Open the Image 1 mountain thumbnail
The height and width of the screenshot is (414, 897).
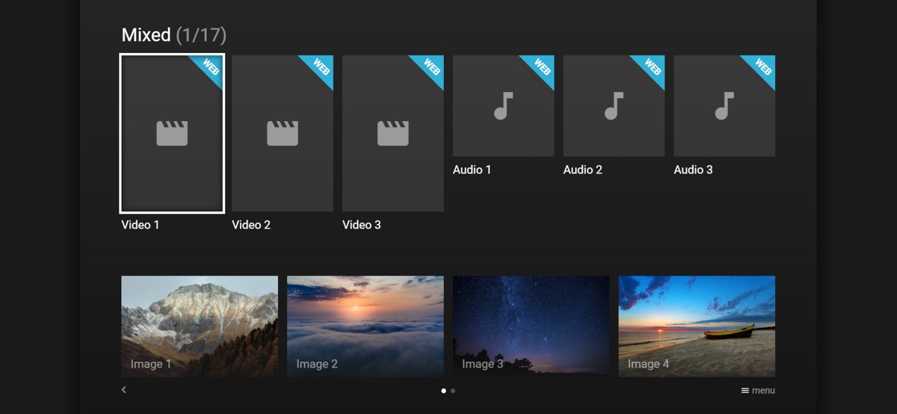tap(200, 326)
